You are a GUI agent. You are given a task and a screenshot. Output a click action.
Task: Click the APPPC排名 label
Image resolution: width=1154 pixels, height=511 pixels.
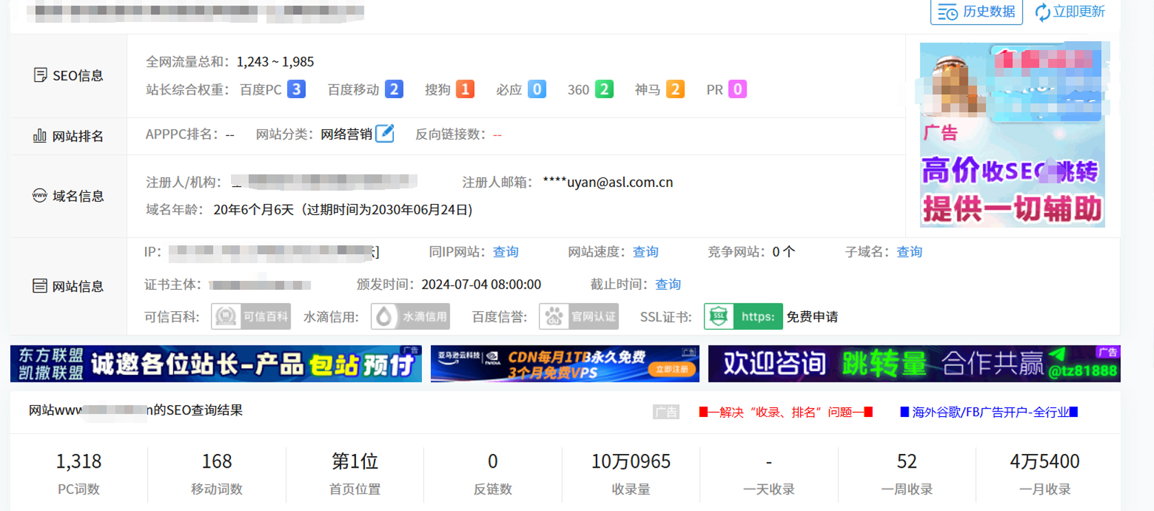click(182, 135)
